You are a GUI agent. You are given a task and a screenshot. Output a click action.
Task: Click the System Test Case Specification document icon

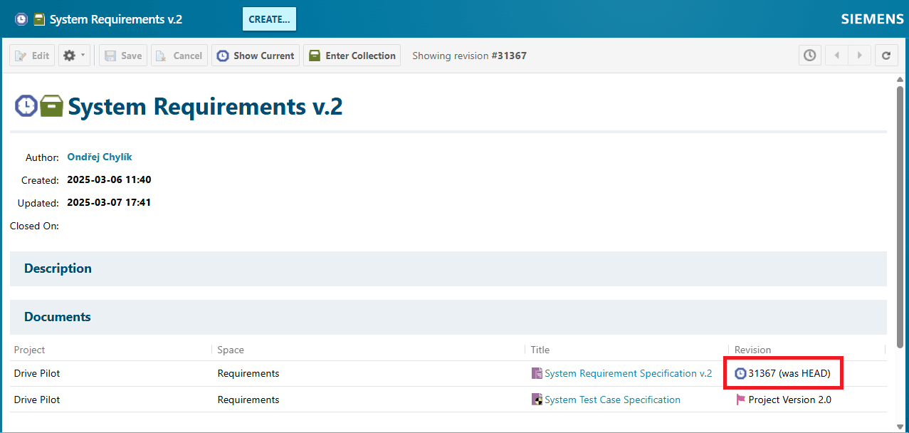point(537,400)
